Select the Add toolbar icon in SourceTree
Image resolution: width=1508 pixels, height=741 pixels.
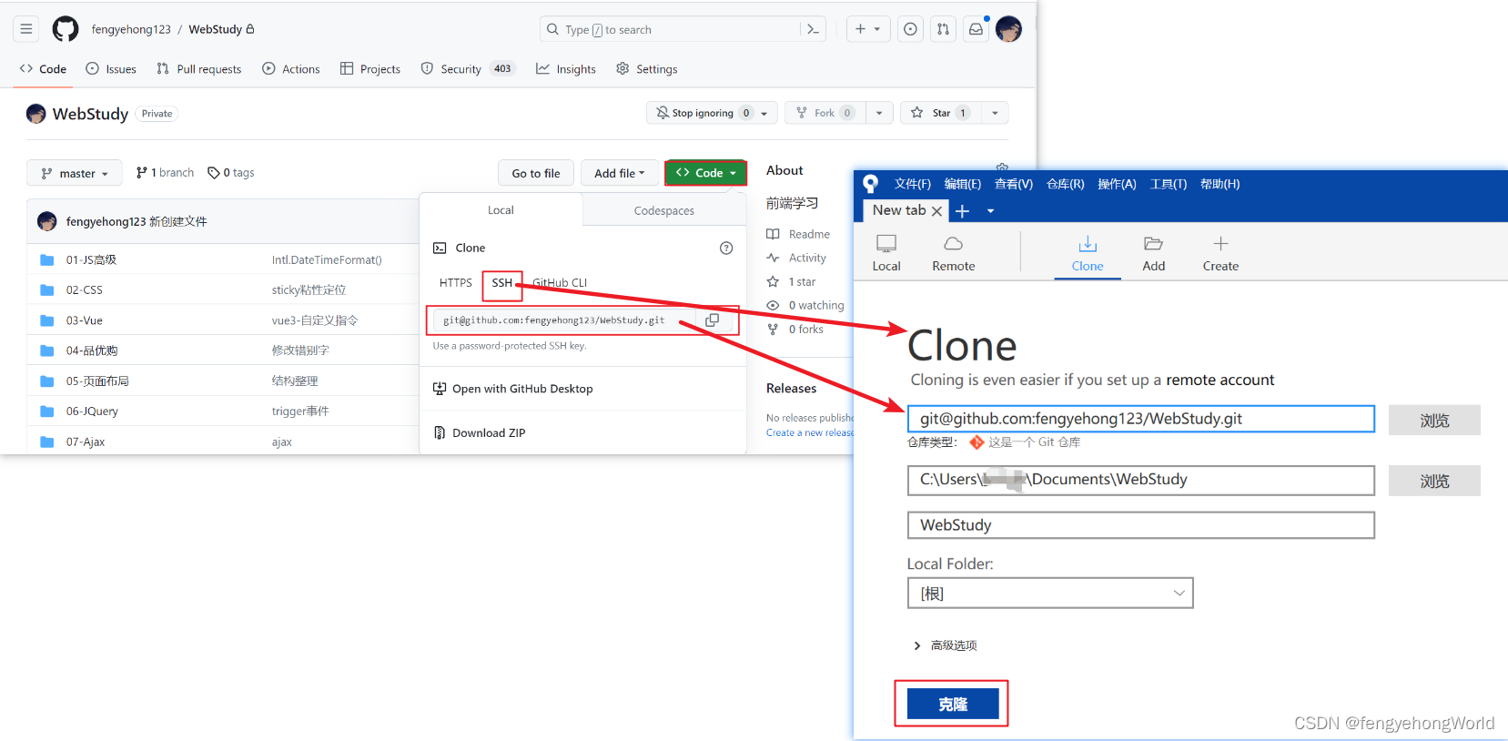tap(1154, 253)
